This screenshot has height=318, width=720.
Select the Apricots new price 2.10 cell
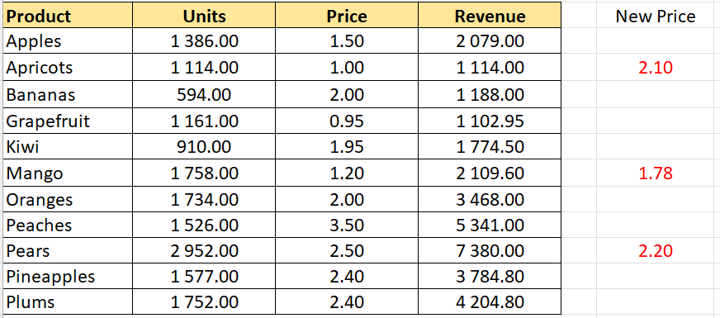point(656,68)
